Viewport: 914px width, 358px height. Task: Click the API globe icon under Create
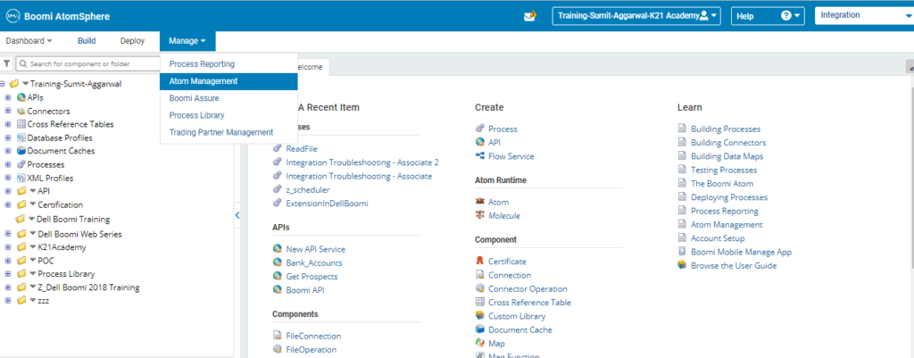479,142
